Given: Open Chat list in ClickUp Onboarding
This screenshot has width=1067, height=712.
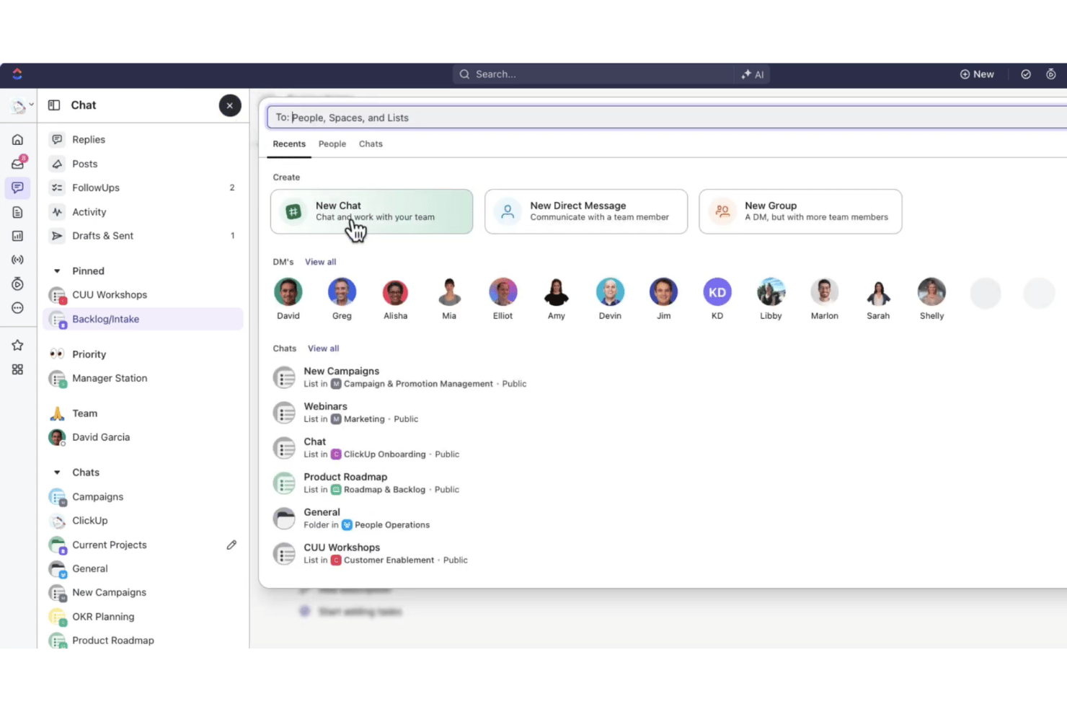Looking at the screenshot, I should tap(366, 448).
